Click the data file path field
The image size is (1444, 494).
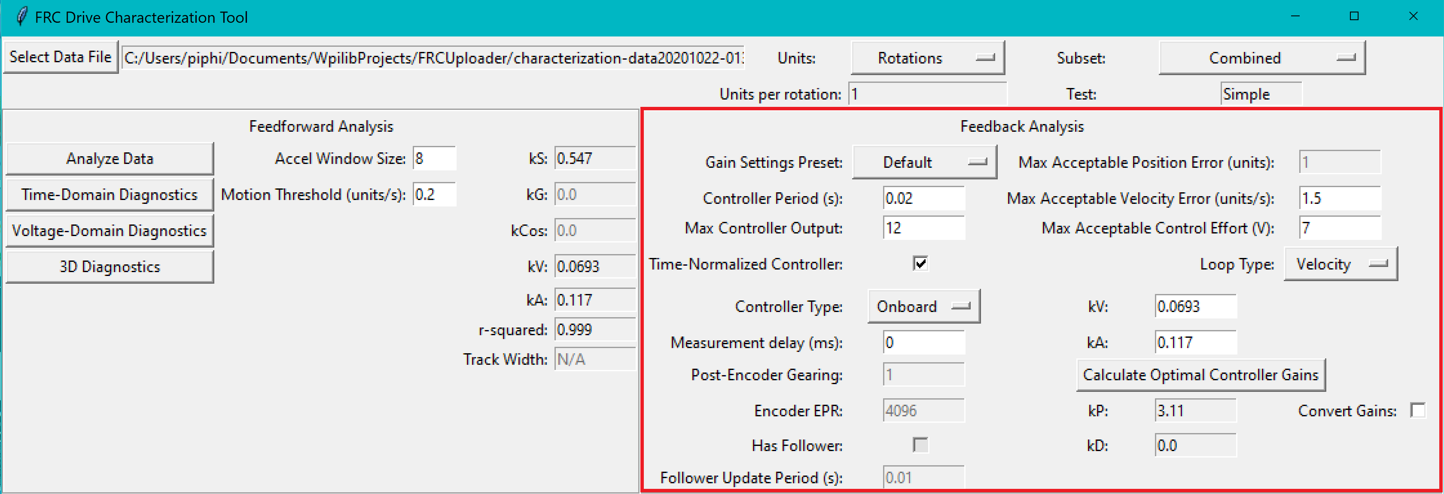tap(433, 58)
